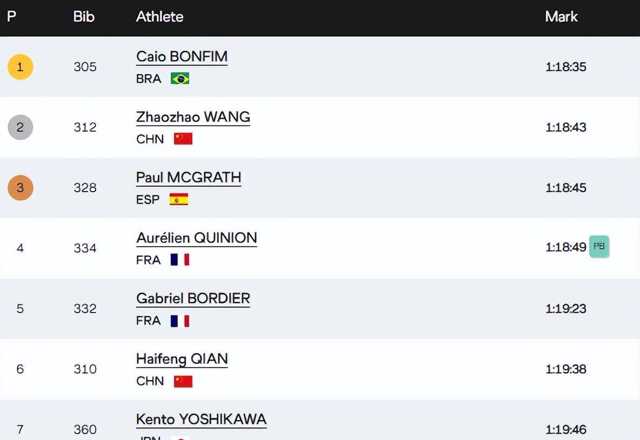The image size is (640, 440).
Task: Open Caio BONFIM athlete profile link
Action: click(182, 57)
